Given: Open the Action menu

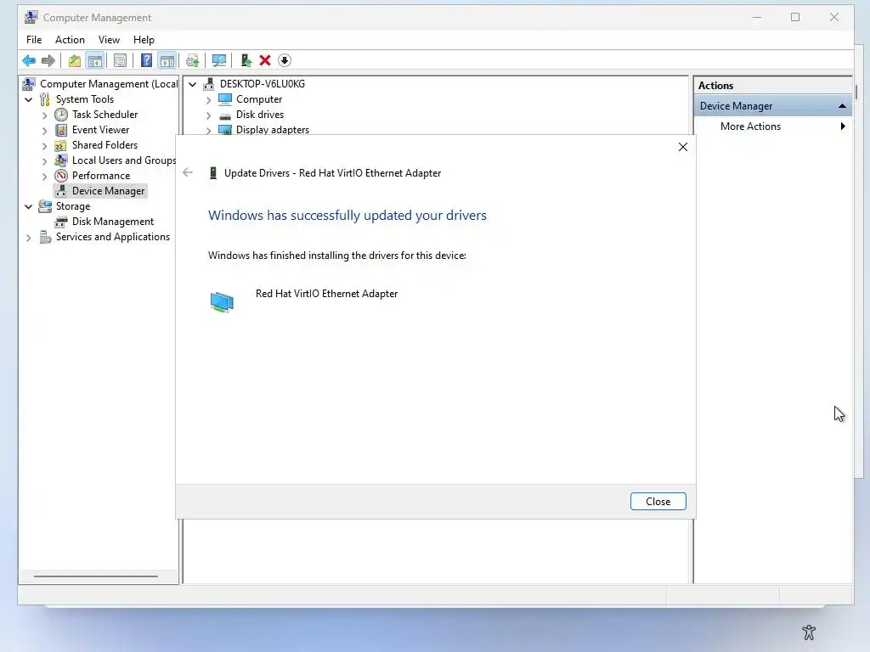Looking at the screenshot, I should [70, 40].
